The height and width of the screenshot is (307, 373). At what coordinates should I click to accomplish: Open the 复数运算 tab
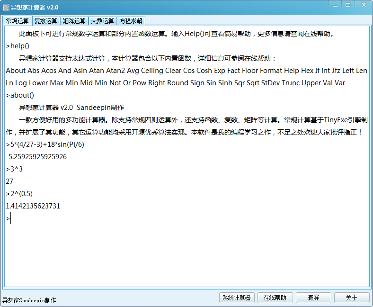45,21
